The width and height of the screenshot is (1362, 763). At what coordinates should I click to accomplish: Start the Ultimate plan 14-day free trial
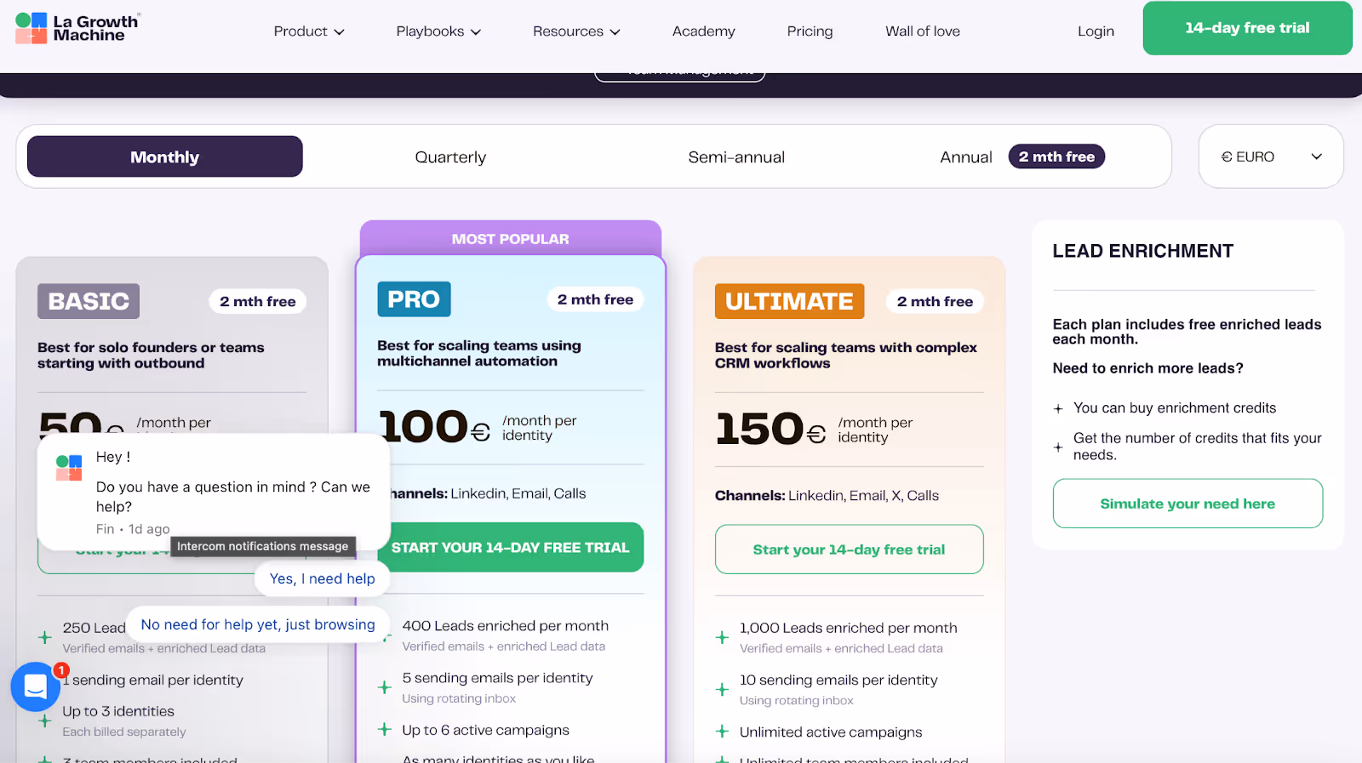(849, 549)
